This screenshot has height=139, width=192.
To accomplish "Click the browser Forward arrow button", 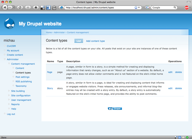I will [10, 7].
